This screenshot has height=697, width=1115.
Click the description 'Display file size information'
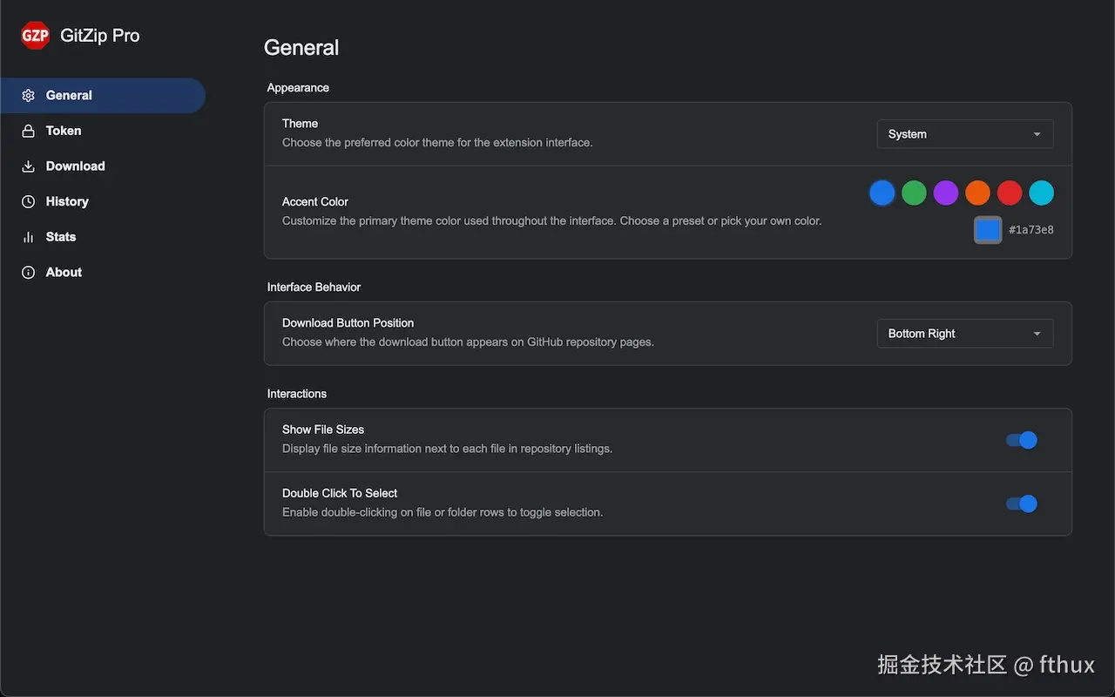point(448,450)
